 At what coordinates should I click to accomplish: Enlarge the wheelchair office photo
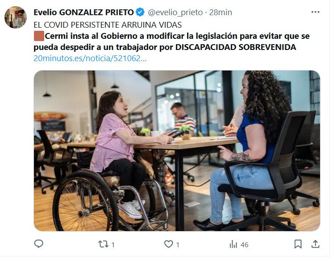pos(177,151)
